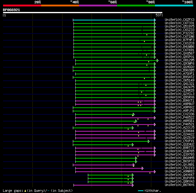Click the purple ~60% identity legend segment
The width and height of the screenshot is (196, 193).
tap(98, 6)
